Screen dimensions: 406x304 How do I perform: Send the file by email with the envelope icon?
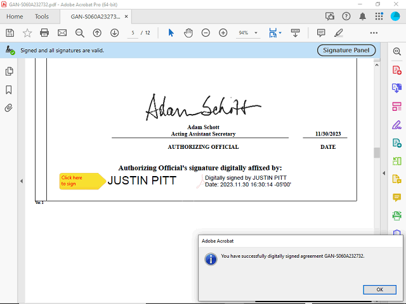click(62, 33)
